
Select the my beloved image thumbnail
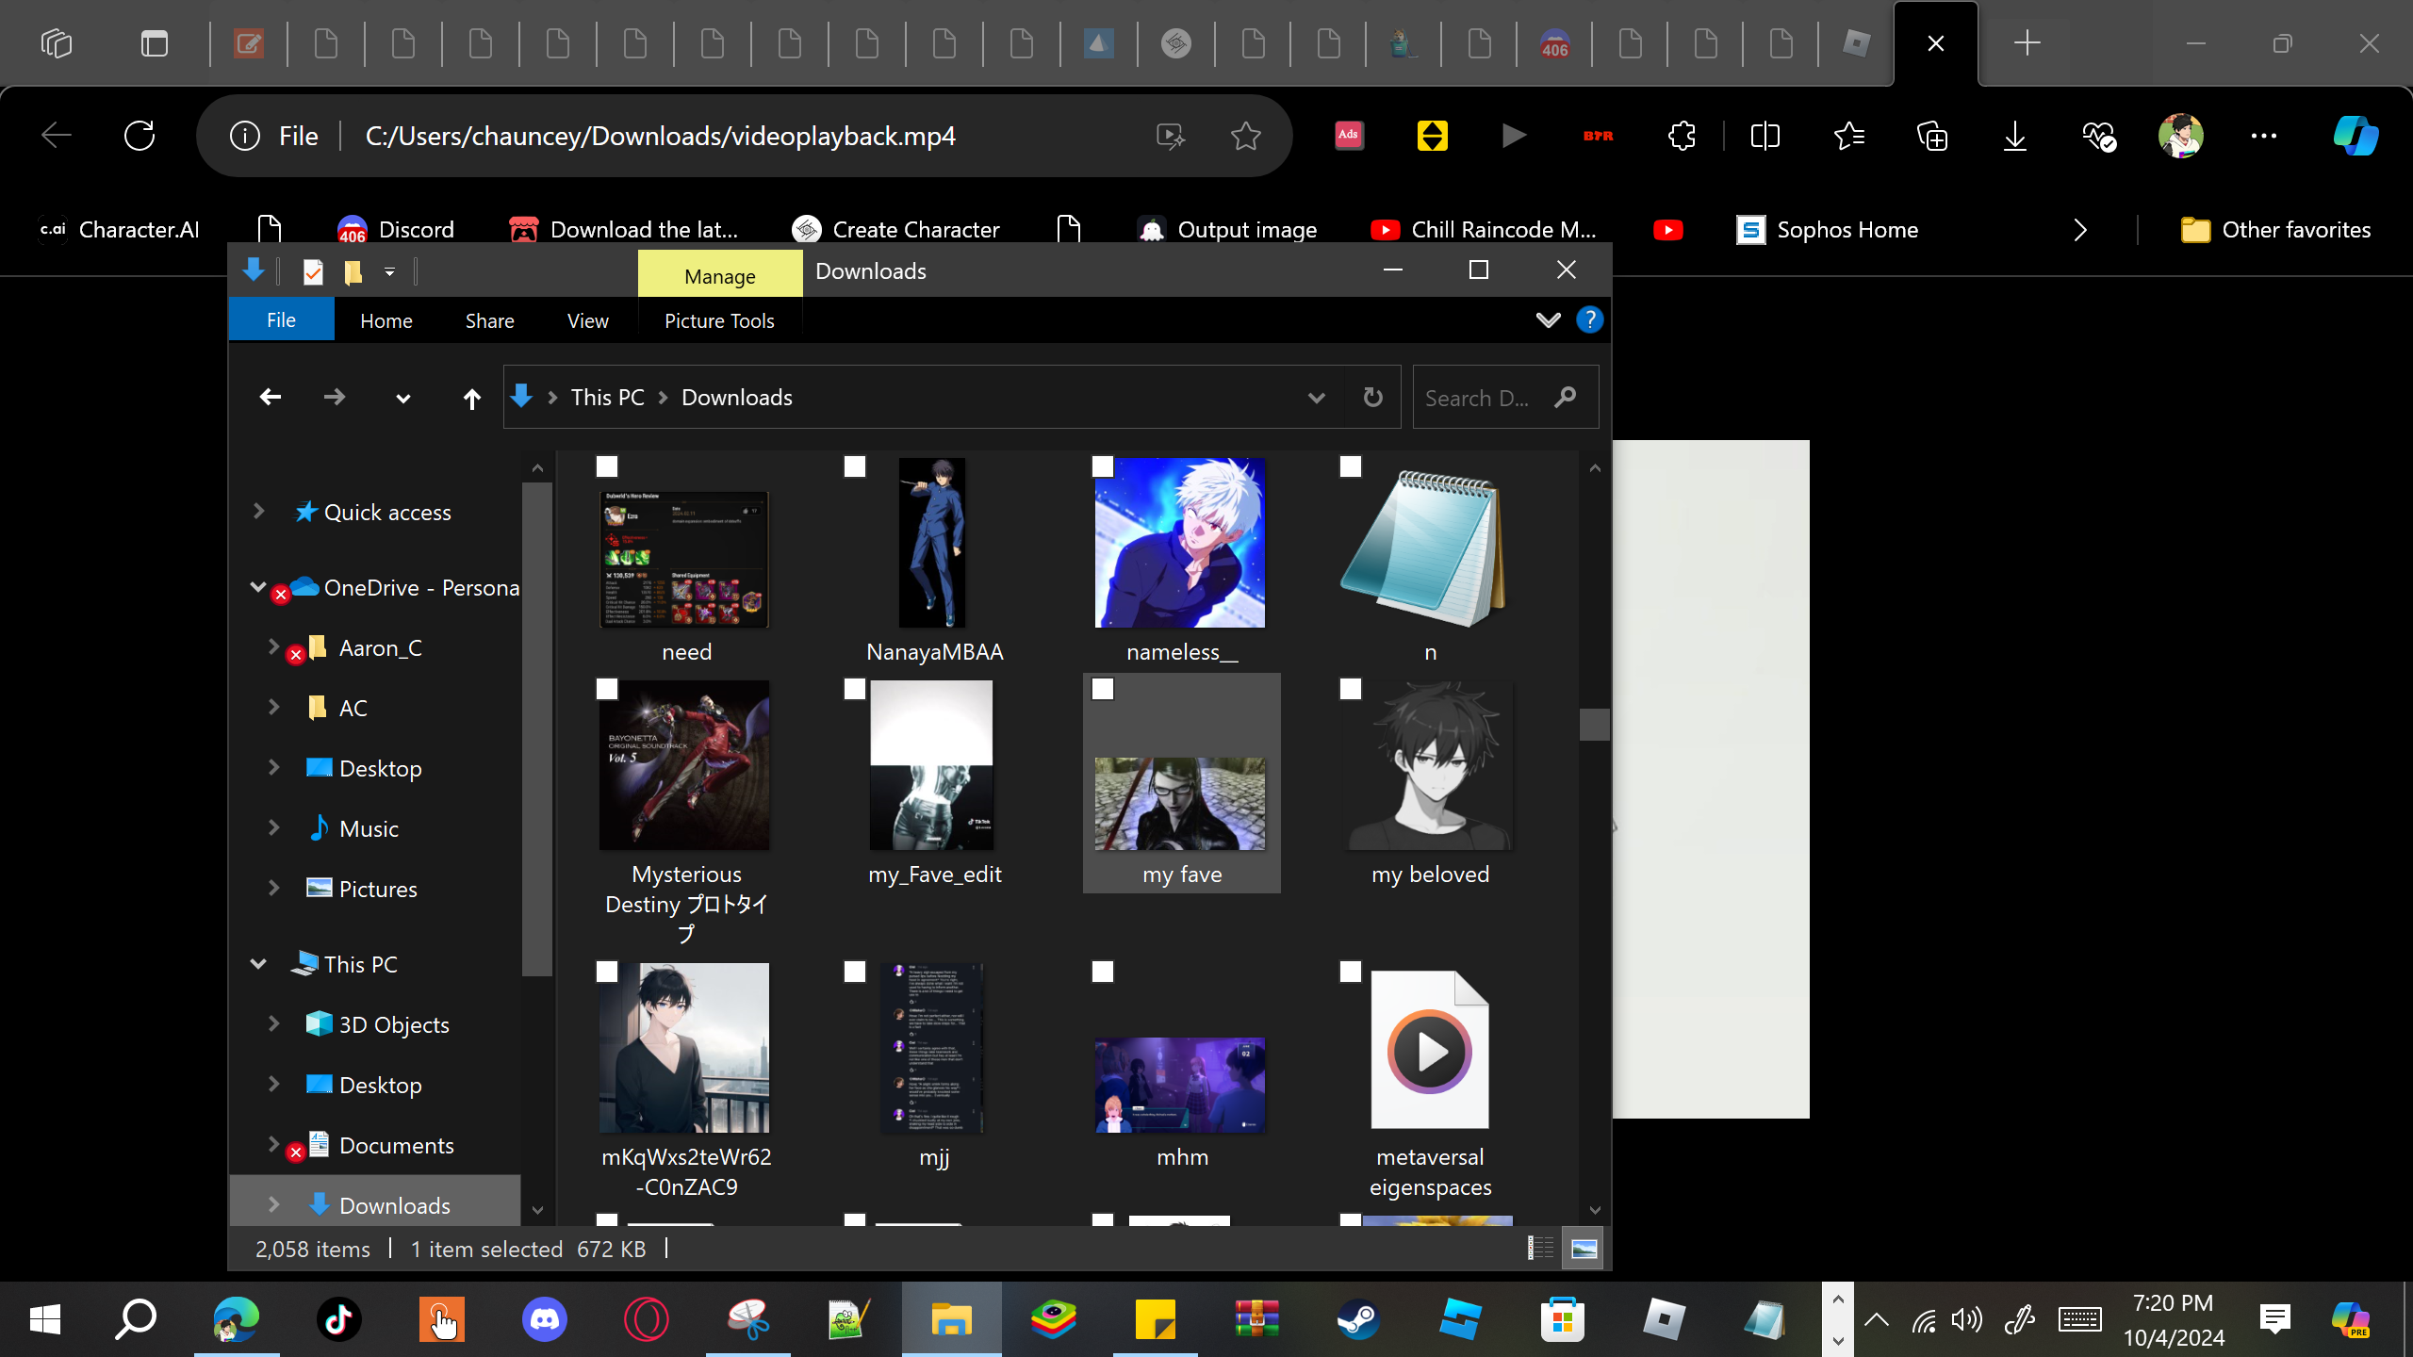1430,765
